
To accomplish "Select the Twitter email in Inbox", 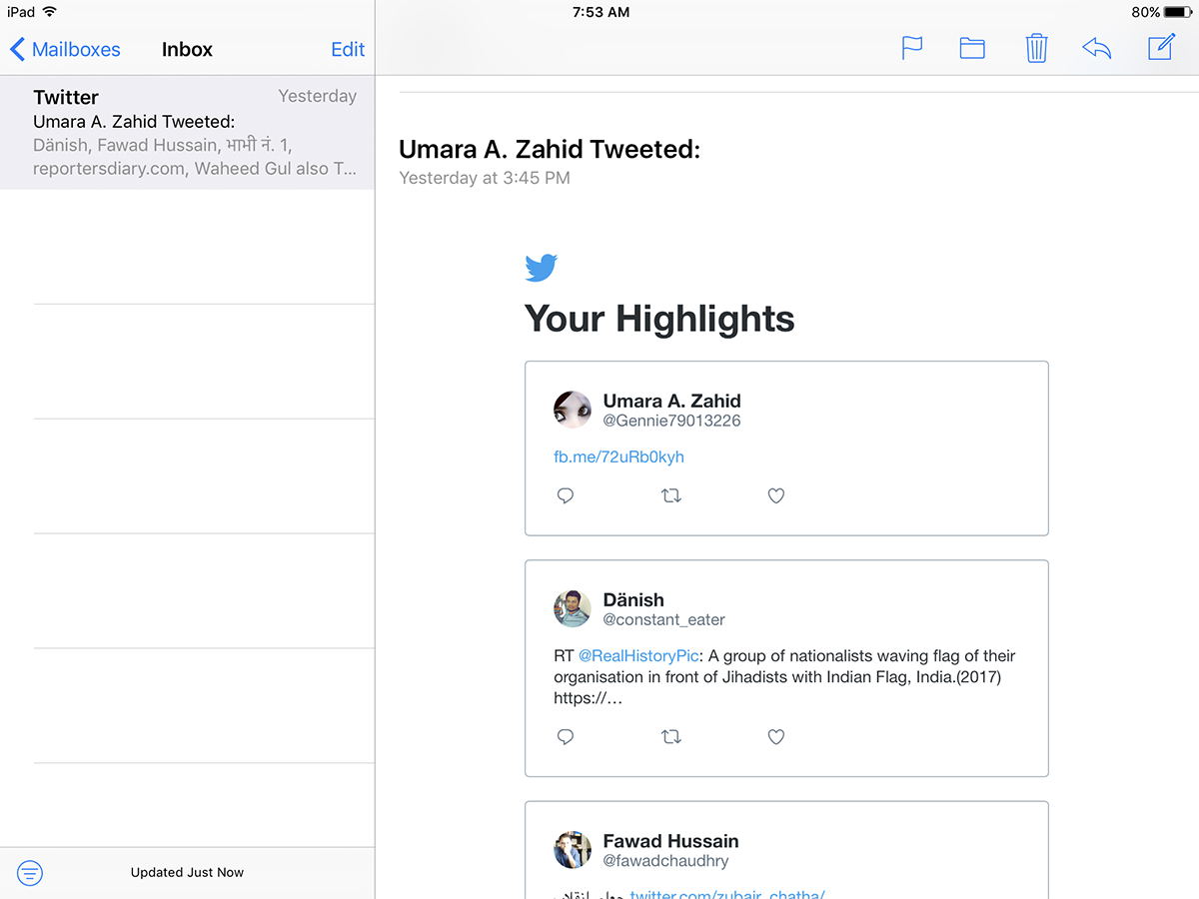I will 187,133.
